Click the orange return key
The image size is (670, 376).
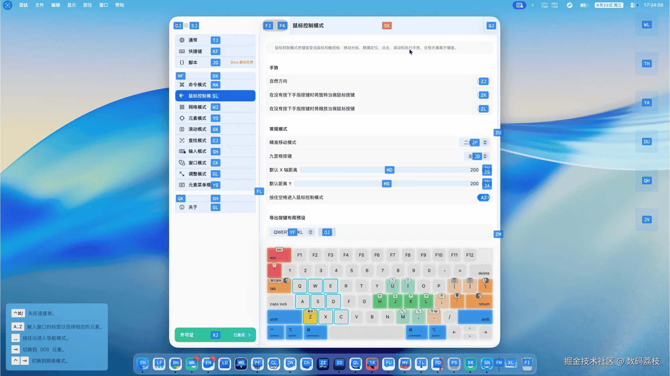point(479,301)
